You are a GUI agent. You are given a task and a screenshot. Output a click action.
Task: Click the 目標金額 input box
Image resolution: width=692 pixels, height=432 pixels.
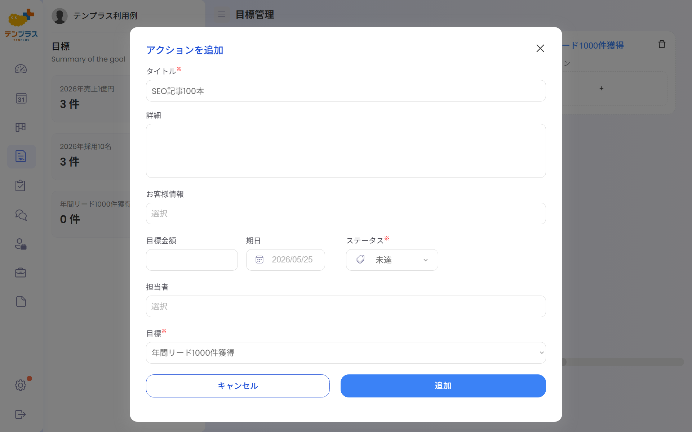pos(192,260)
